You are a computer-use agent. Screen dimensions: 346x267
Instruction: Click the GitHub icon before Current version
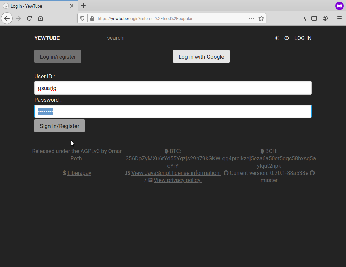(226, 173)
